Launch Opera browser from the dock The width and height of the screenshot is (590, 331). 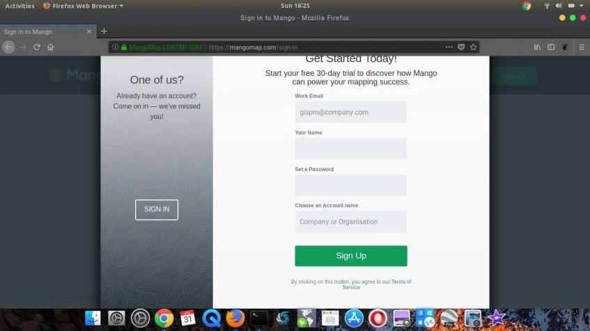point(378,318)
